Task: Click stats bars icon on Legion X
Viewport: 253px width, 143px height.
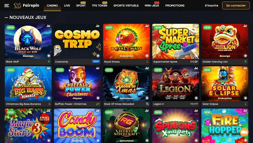Action: click(196, 68)
